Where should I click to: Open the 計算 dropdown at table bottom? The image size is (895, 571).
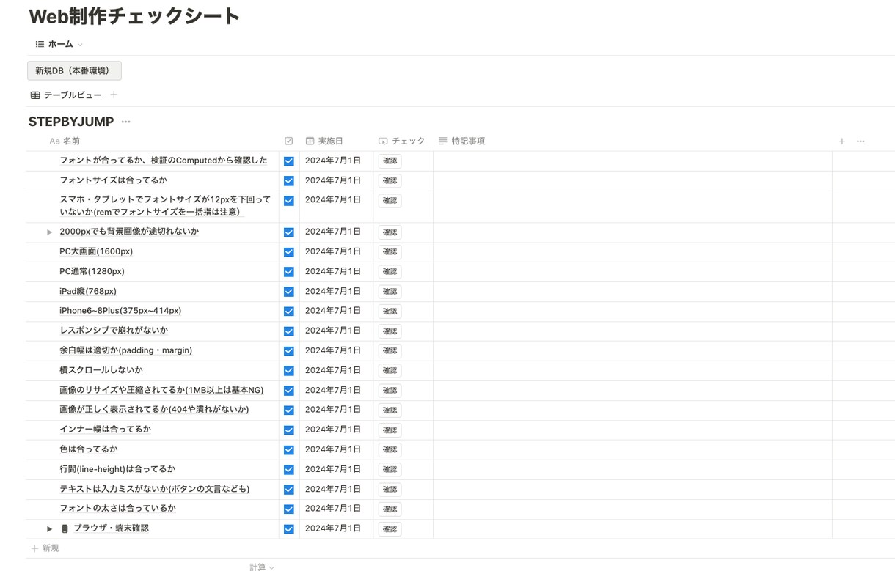262,567
